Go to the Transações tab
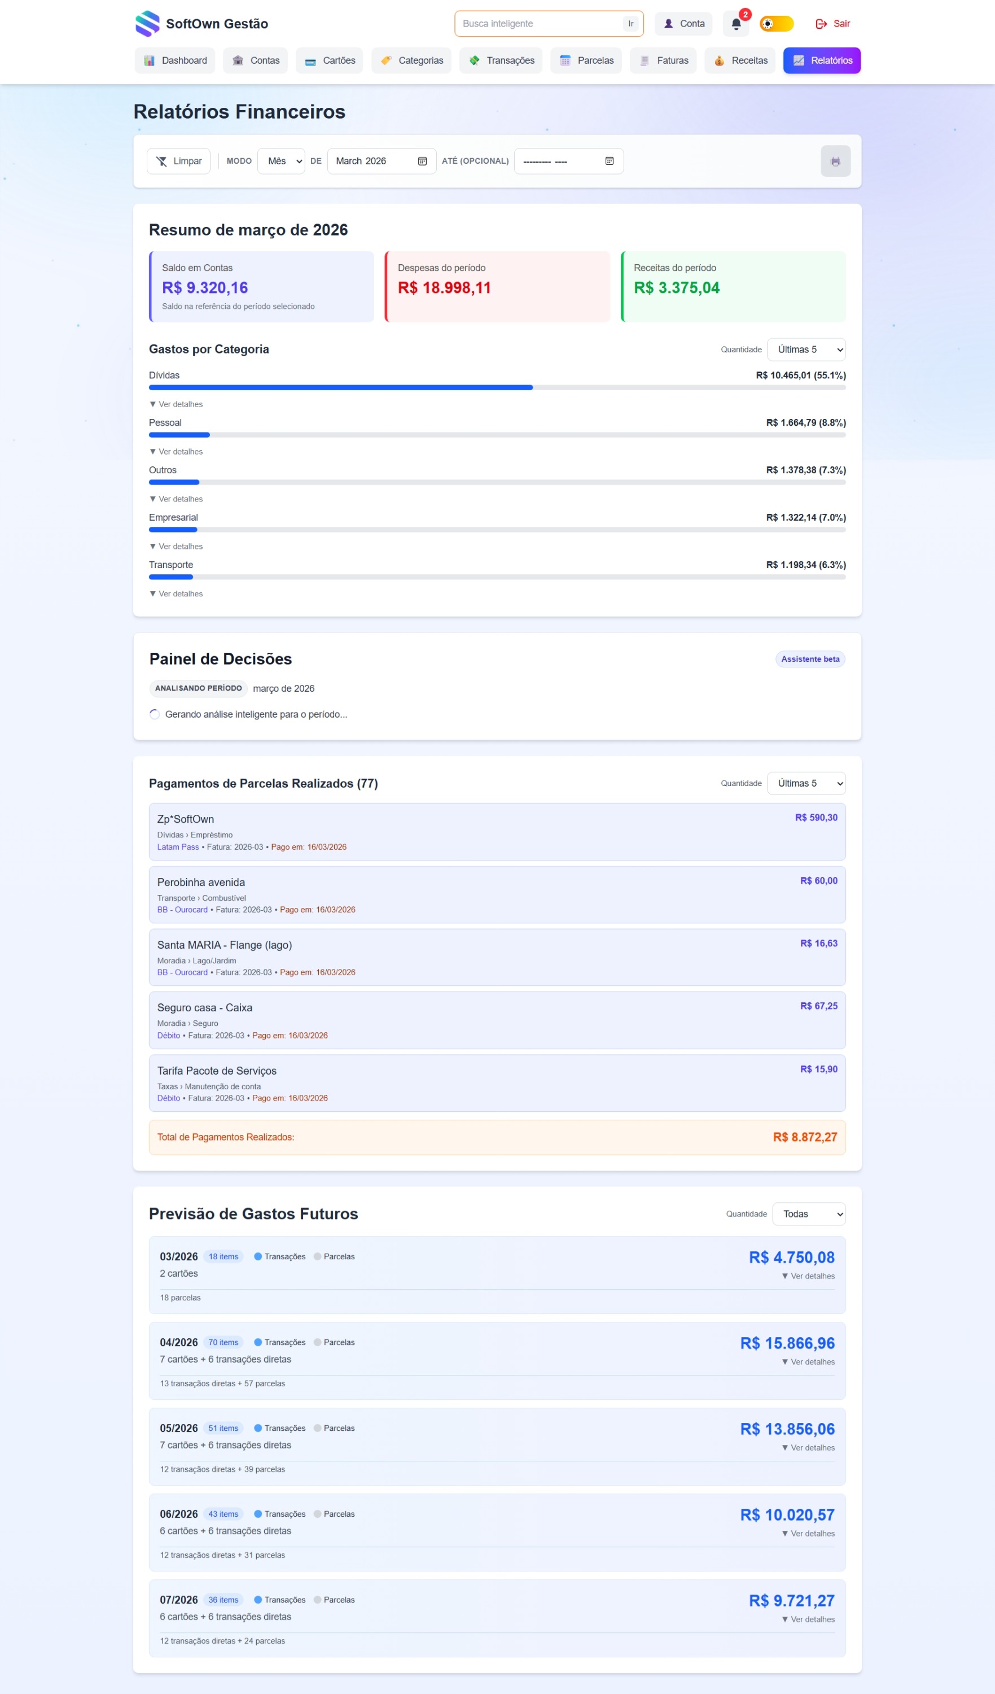The image size is (995, 1694). [x=501, y=60]
